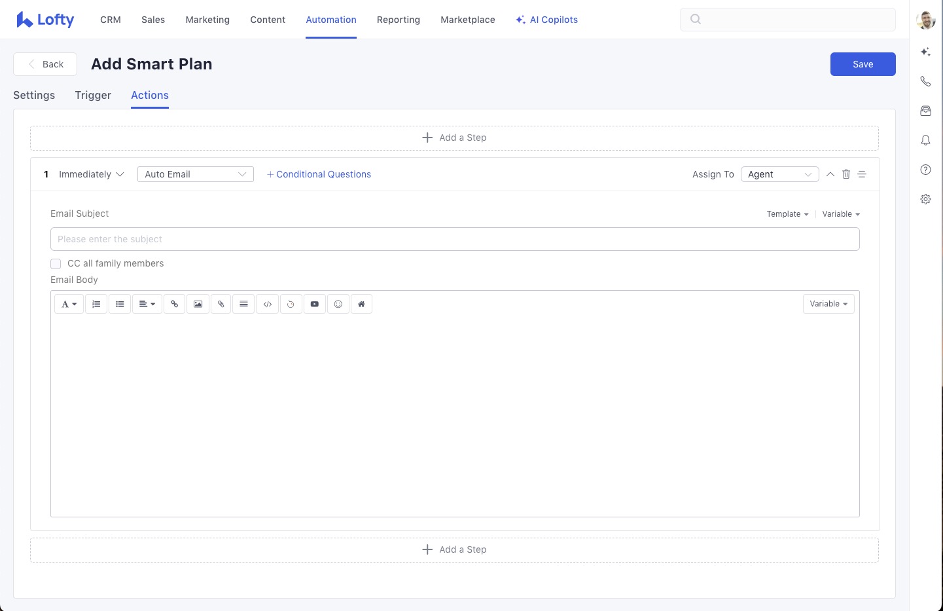Image resolution: width=943 pixels, height=611 pixels.
Task: Open the emoji picker in the editor
Action: pyautogui.click(x=338, y=304)
